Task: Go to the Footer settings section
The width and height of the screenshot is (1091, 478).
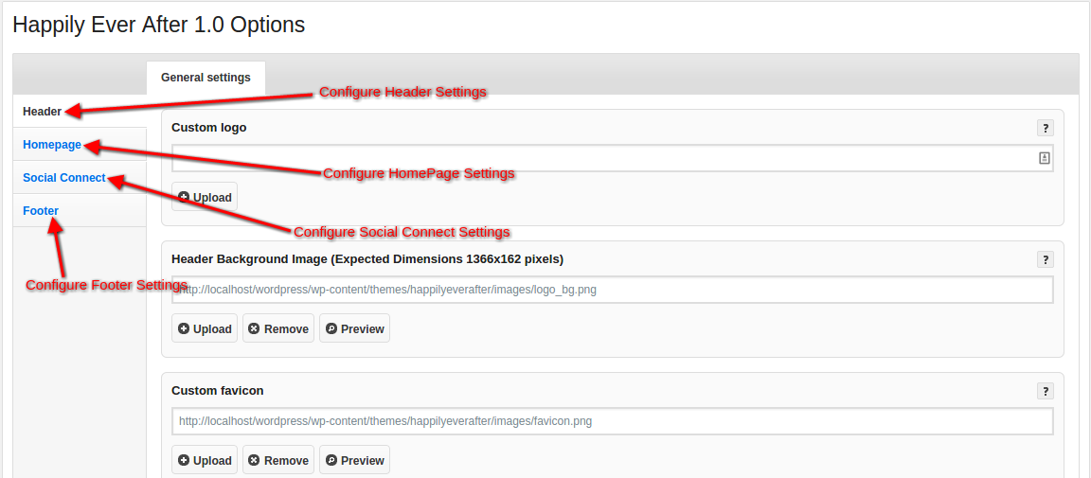Action: pos(41,211)
